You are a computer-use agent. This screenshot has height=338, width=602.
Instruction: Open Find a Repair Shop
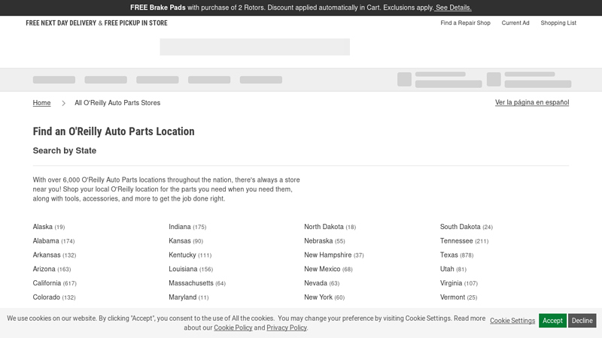pos(465,23)
